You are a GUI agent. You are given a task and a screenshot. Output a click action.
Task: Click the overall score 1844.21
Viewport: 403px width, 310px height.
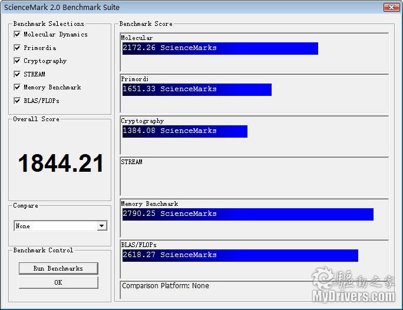(61, 164)
